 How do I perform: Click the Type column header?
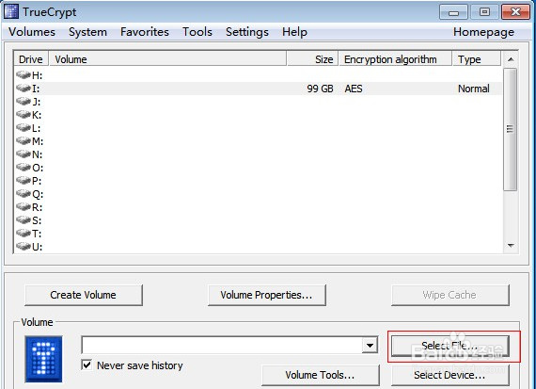[477, 59]
